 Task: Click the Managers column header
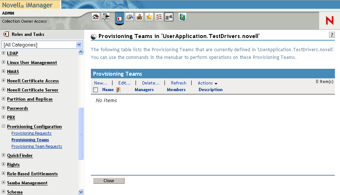(x=144, y=90)
